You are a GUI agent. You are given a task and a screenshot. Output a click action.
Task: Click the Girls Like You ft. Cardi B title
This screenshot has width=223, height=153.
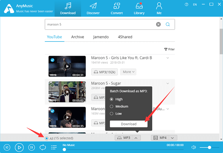coord(121,58)
